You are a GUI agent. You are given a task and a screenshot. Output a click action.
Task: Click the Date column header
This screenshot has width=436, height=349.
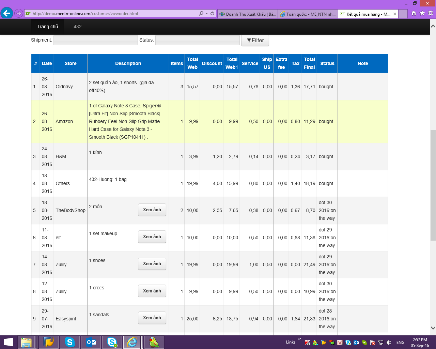tap(47, 63)
